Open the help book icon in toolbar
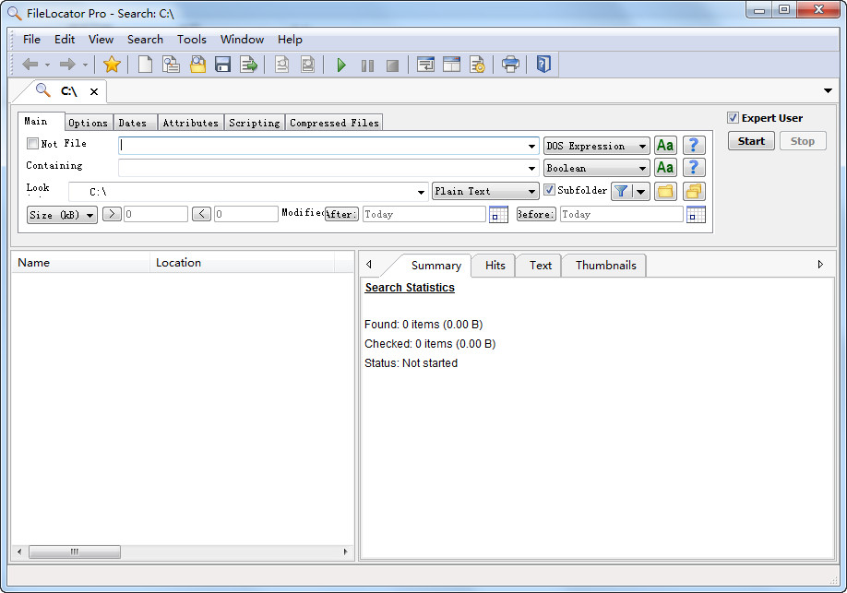Viewport: 847px width, 593px height. pyautogui.click(x=543, y=65)
